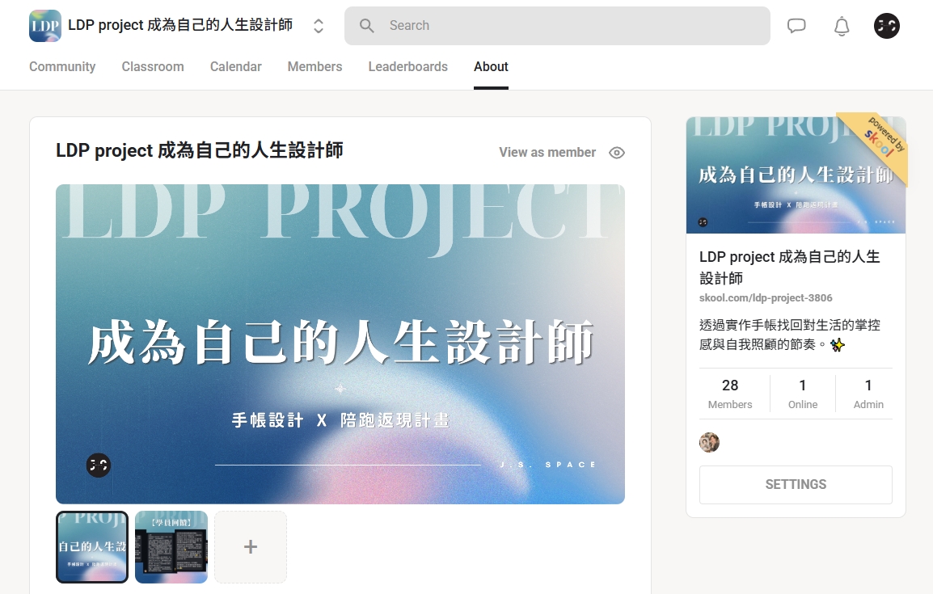Image resolution: width=933 pixels, height=594 pixels.
Task: Click the sidebar group title text
Action: (x=790, y=268)
